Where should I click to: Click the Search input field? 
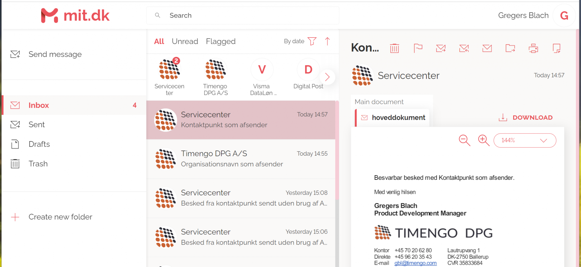243,15
